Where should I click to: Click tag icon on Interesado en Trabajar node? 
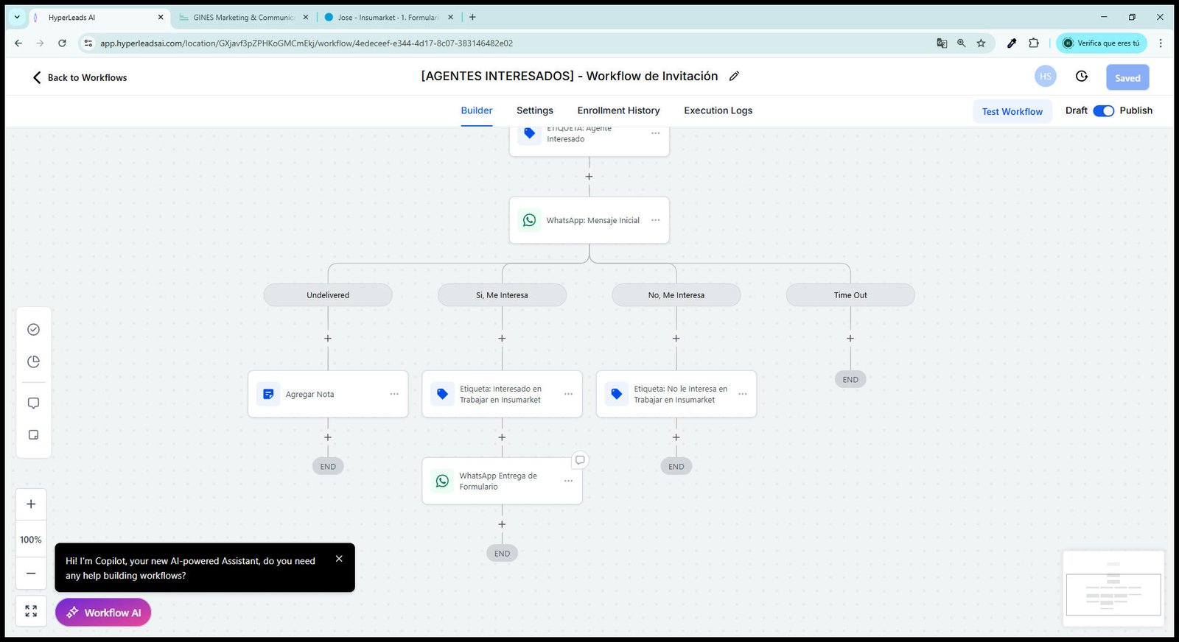coord(442,394)
